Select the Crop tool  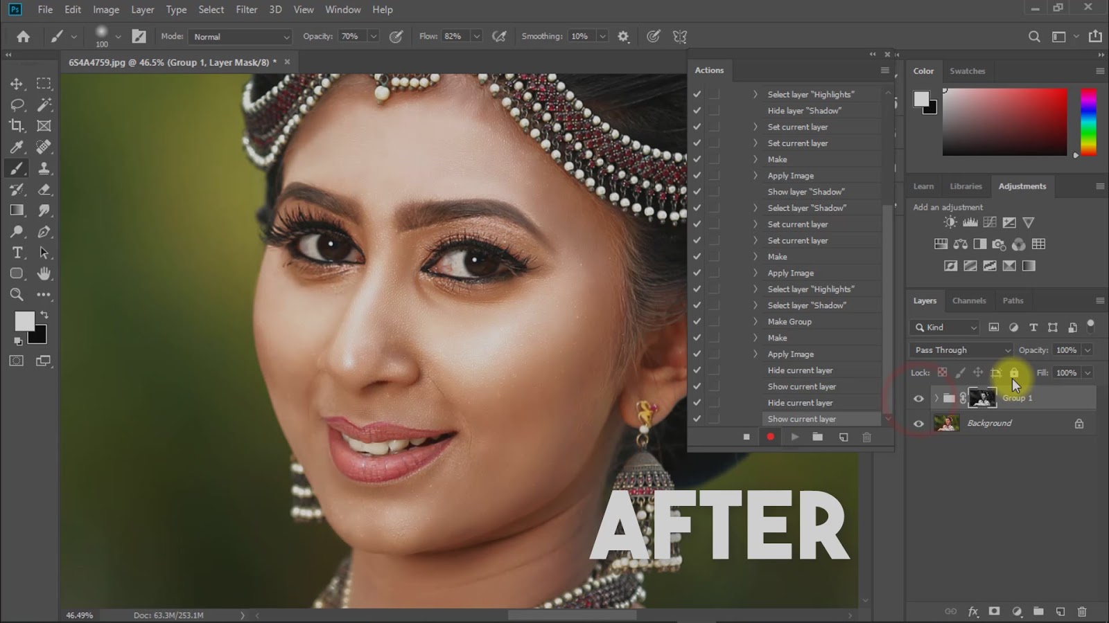17,126
